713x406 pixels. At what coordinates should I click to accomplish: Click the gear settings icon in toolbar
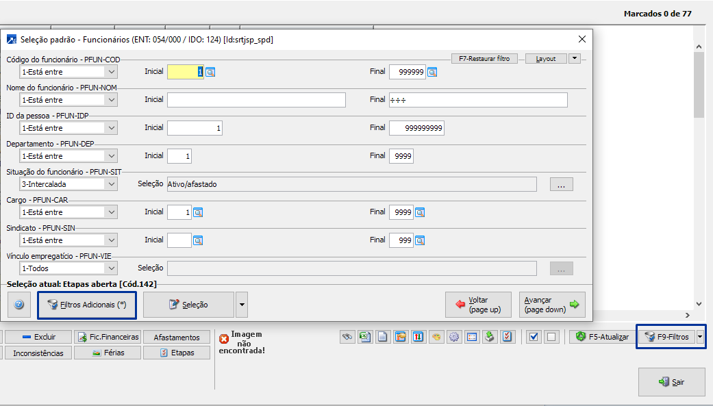(454, 337)
